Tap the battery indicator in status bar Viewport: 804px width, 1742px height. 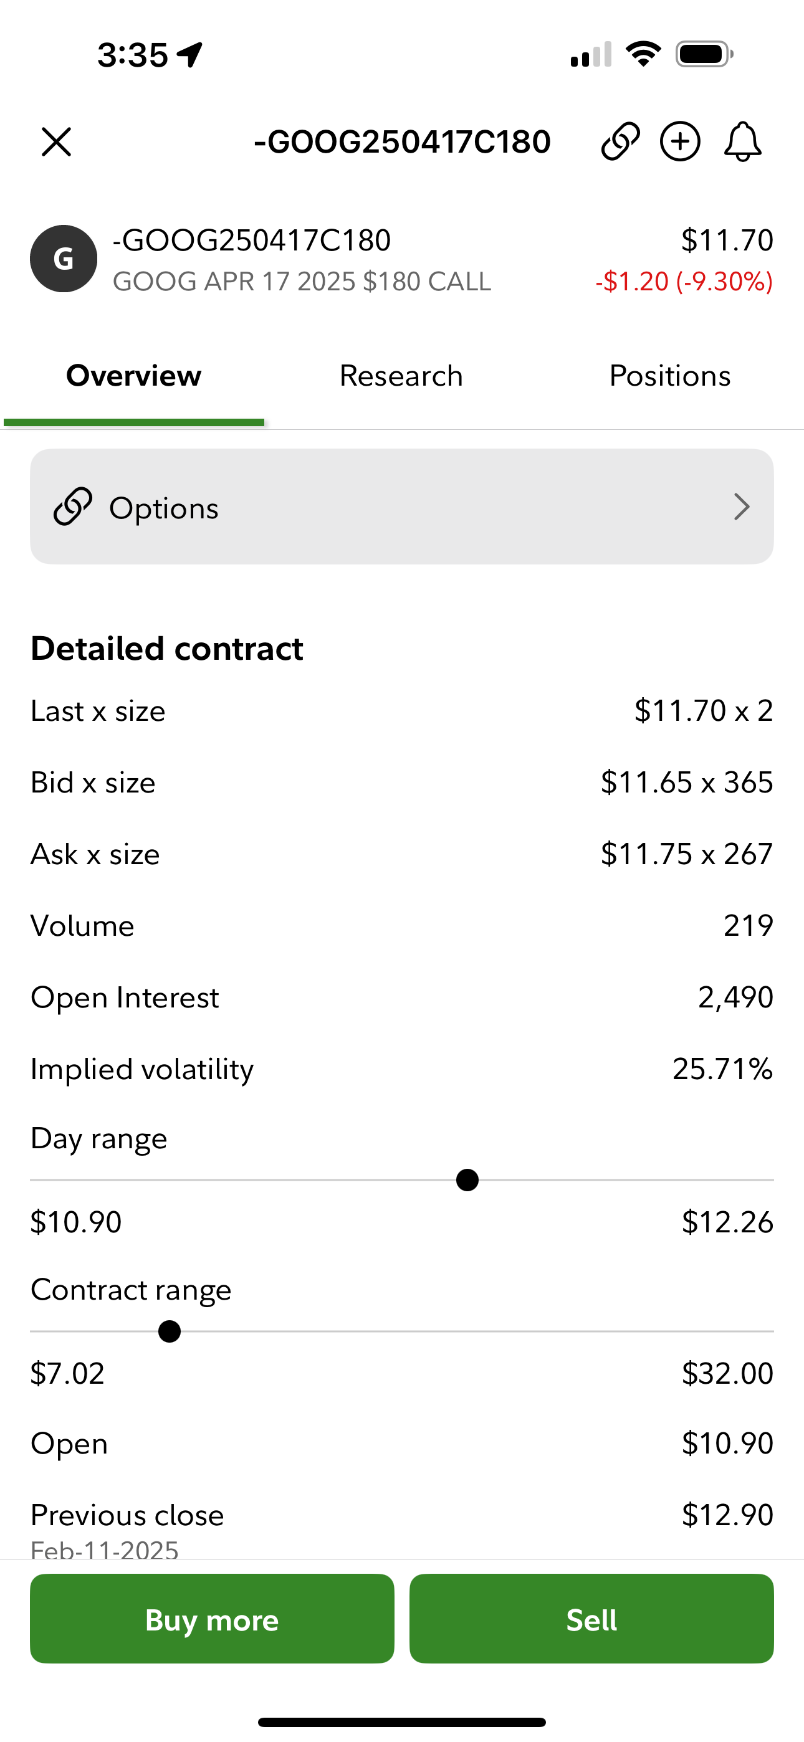click(704, 54)
